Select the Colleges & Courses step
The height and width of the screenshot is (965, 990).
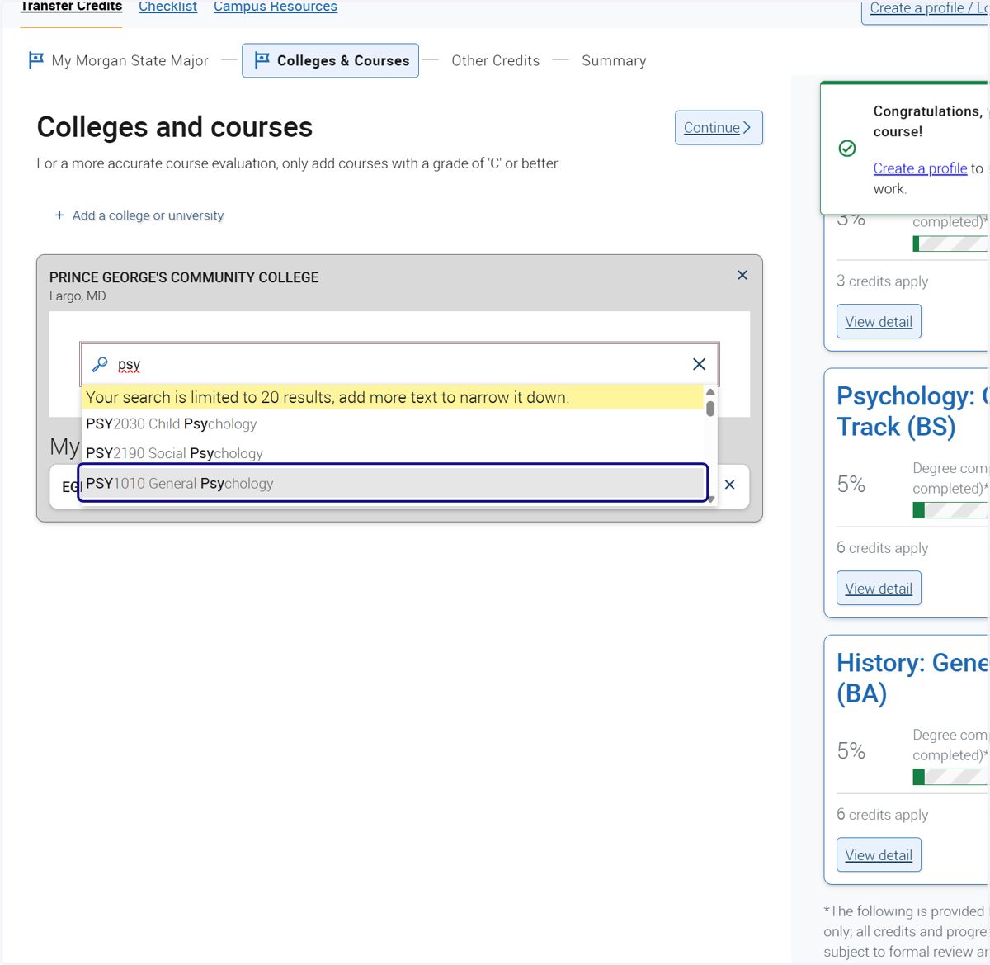330,60
